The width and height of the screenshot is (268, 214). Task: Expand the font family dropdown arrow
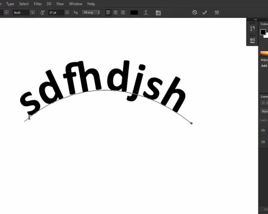pyautogui.click(x=7, y=12)
